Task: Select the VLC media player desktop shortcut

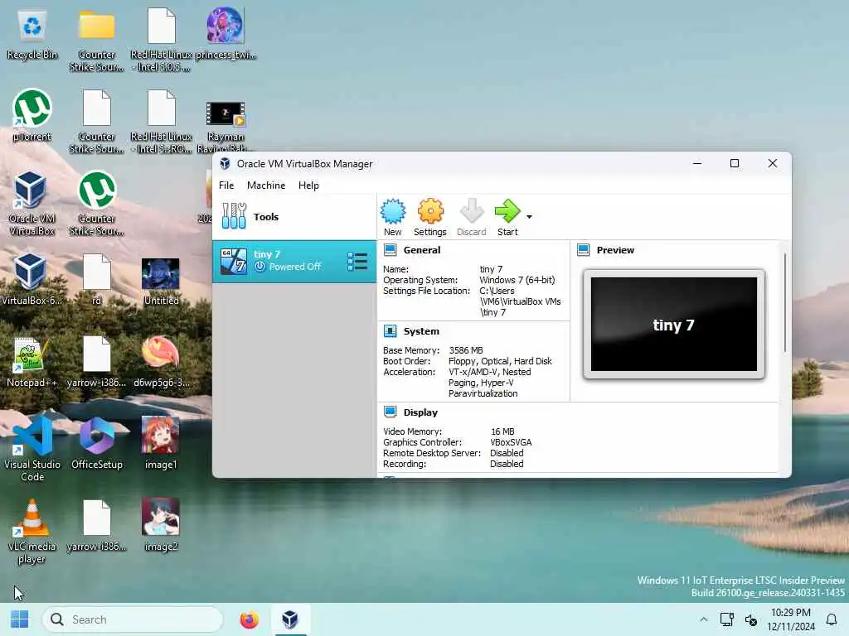Action: point(32,532)
